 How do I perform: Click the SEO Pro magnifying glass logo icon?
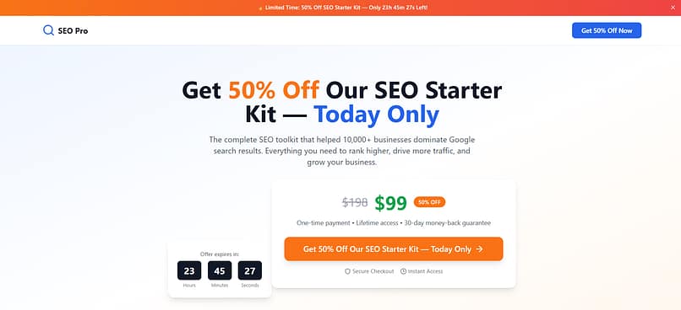pos(48,30)
